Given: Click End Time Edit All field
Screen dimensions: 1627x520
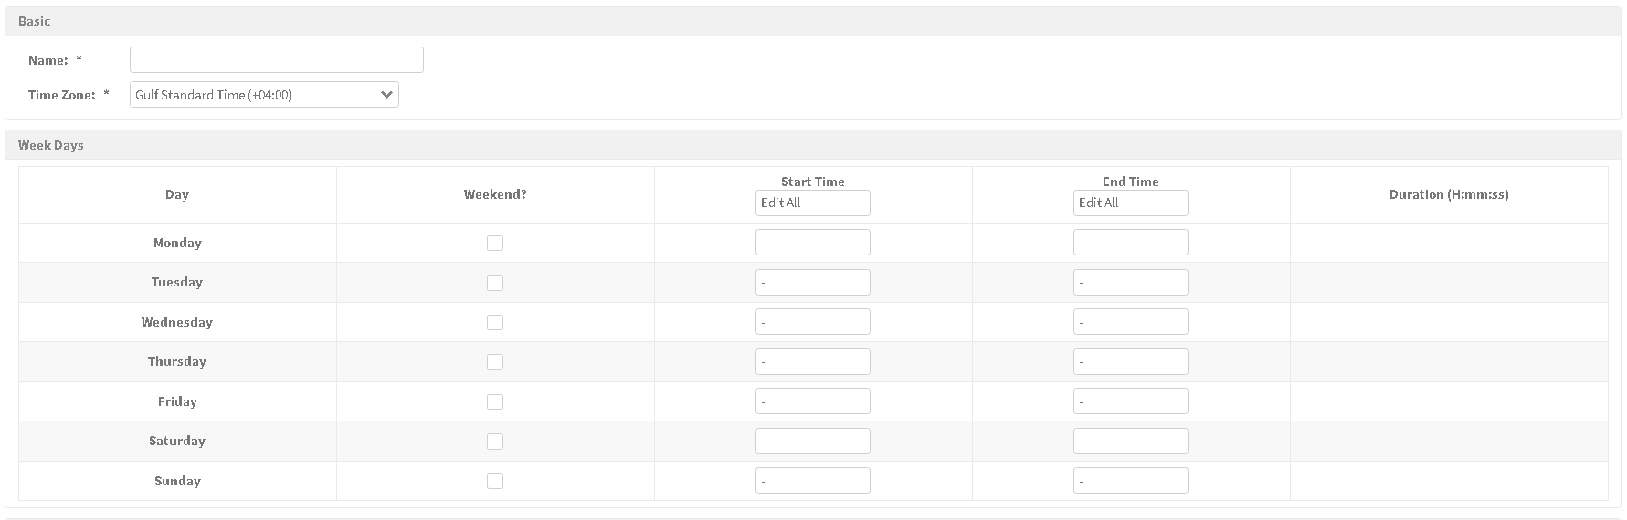Looking at the screenshot, I should tap(1131, 203).
